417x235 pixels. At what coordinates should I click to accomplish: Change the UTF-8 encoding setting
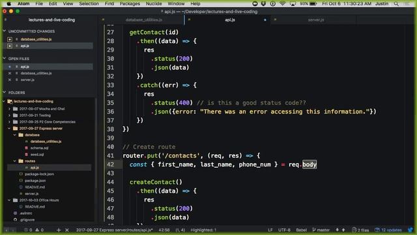tap(284, 230)
